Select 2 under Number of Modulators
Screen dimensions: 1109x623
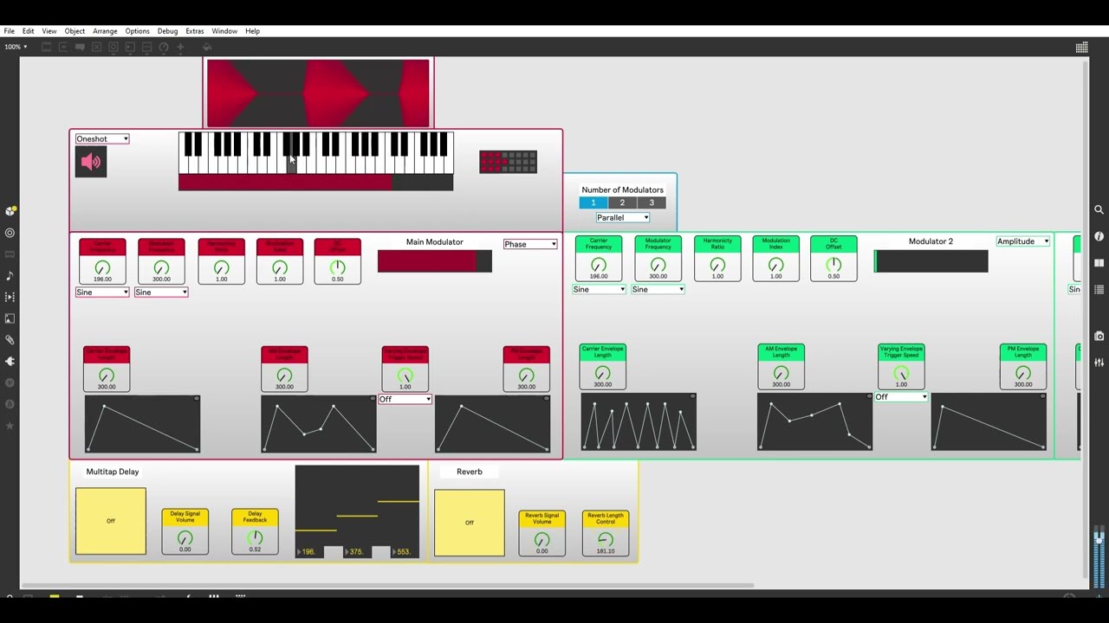[x=622, y=202]
